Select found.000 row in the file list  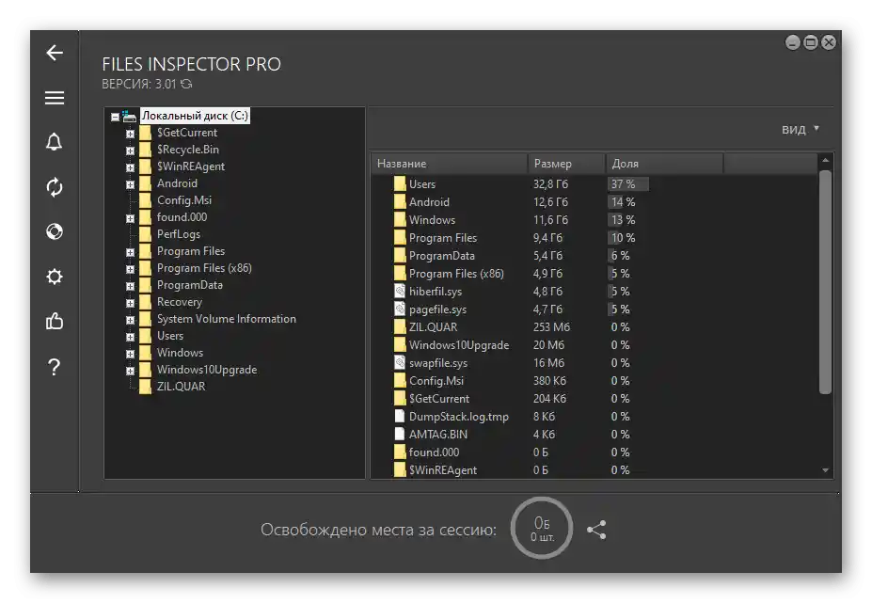(x=595, y=452)
